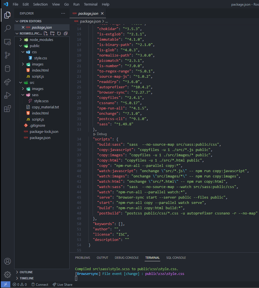
Task: Click the New File icon in explorer
Action: tap(46, 33)
